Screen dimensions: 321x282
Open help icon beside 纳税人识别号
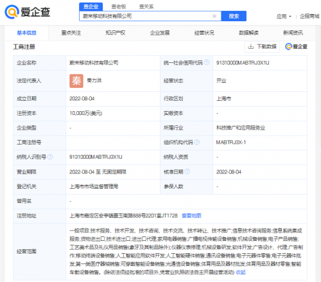click(50, 157)
